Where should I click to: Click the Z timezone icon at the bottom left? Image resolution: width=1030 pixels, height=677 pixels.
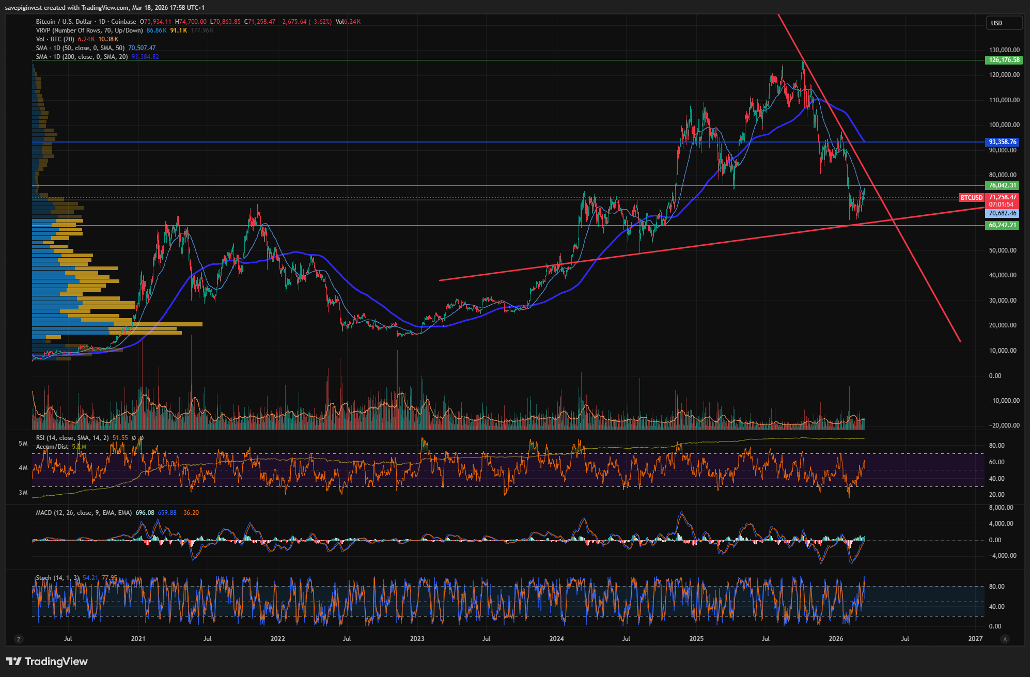pos(19,639)
